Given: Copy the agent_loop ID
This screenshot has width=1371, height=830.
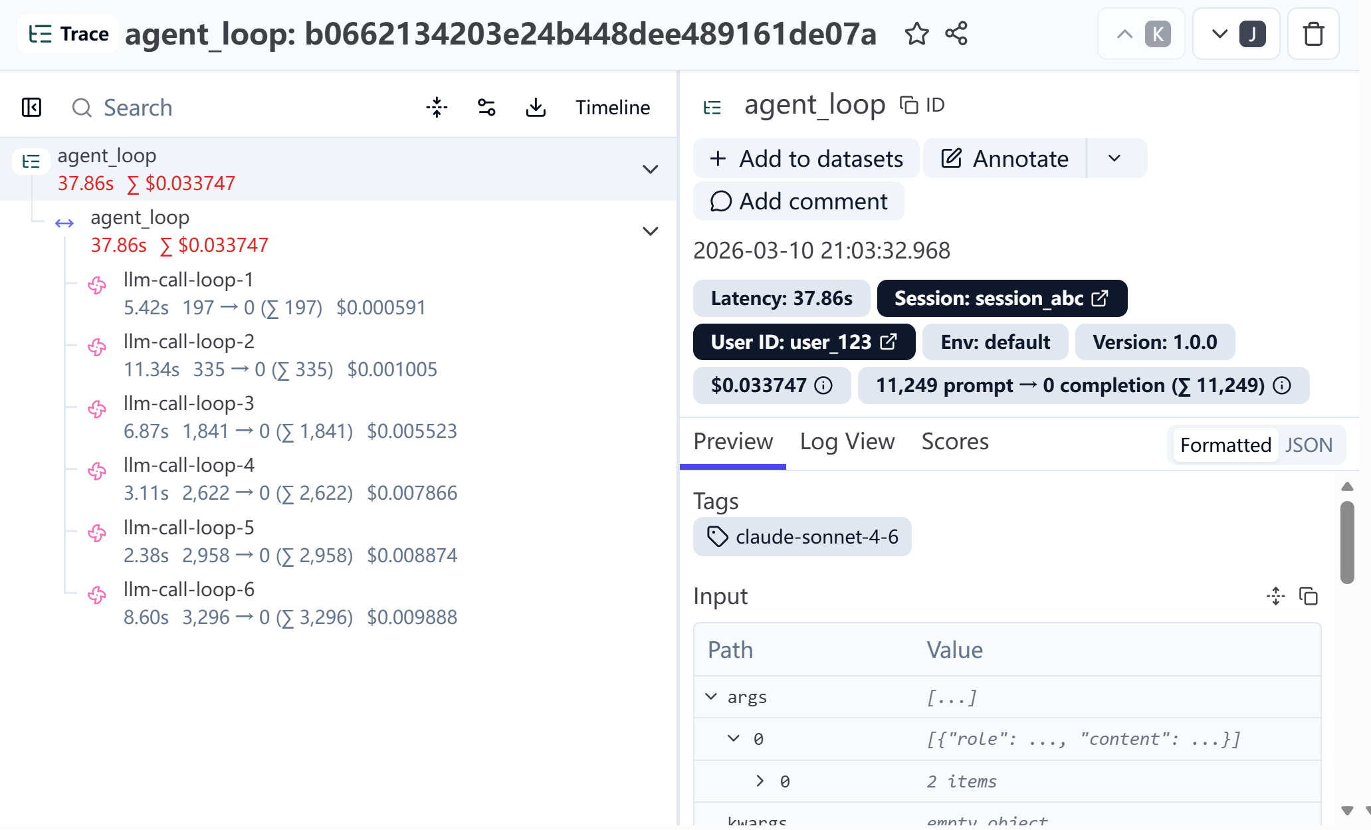Looking at the screenshot, I should [922, 105].
